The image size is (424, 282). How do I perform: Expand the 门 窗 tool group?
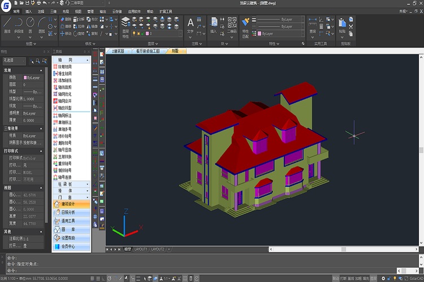click(71, 197)
